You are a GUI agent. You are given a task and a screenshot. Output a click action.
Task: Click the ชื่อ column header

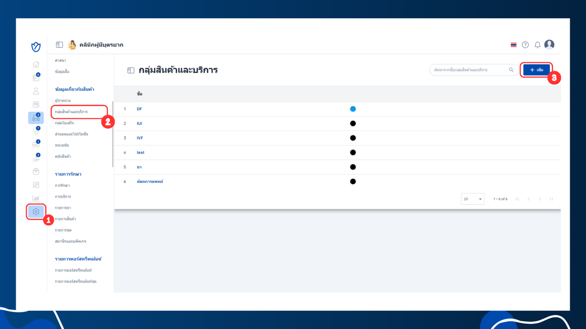[139, 94]
